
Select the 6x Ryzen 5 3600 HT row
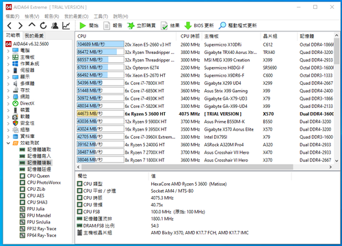pyautogui.click(x=205, y=113)
